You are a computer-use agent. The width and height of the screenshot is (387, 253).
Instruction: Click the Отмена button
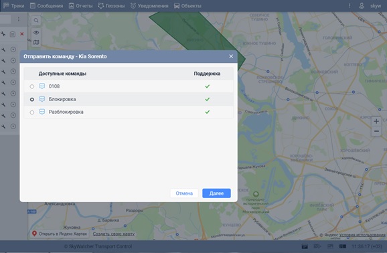[184, 193]
